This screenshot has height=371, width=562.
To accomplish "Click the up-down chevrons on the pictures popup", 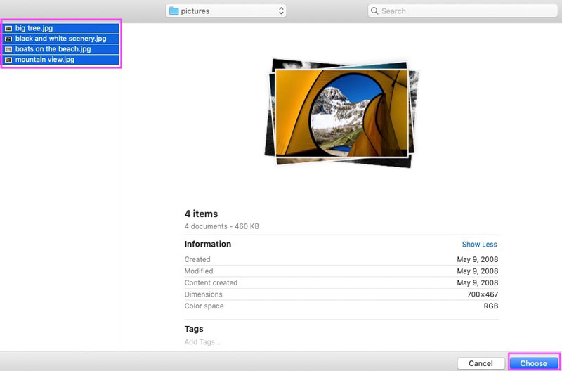I will [x=281, y=11].
